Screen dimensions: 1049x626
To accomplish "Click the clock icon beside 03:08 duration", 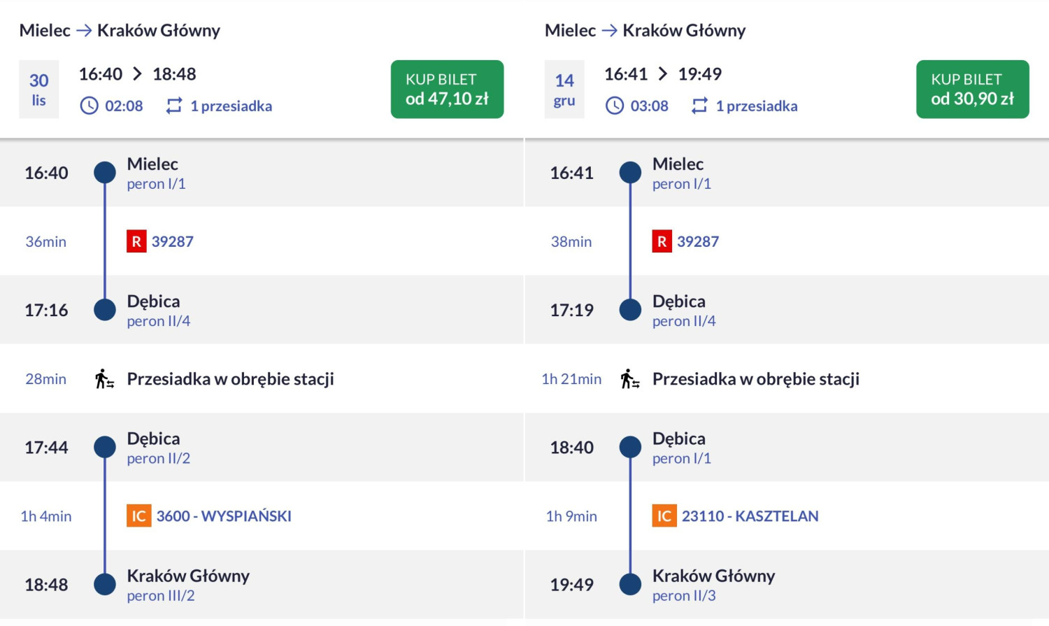I will pos(615,106).
